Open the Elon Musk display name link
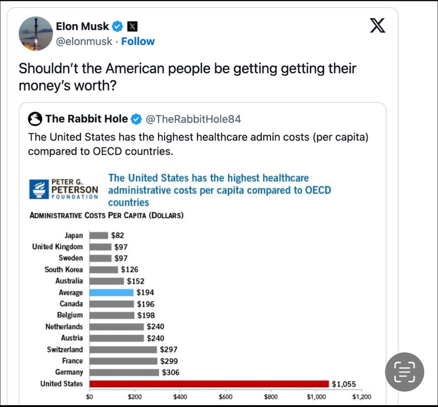 [x=82, y=26]
